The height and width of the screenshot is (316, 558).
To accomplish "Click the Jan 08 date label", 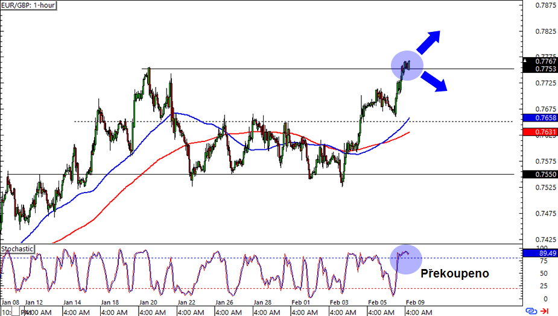I will 10,303.
